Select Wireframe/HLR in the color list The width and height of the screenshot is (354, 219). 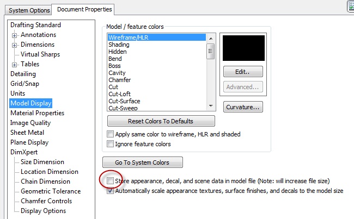[157, 37]
